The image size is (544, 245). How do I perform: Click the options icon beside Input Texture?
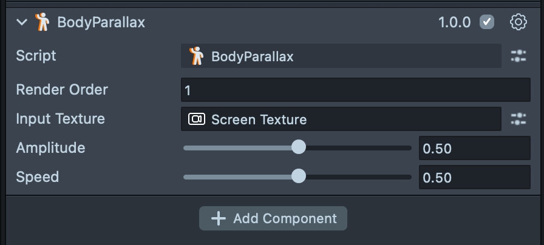point(518,119)
